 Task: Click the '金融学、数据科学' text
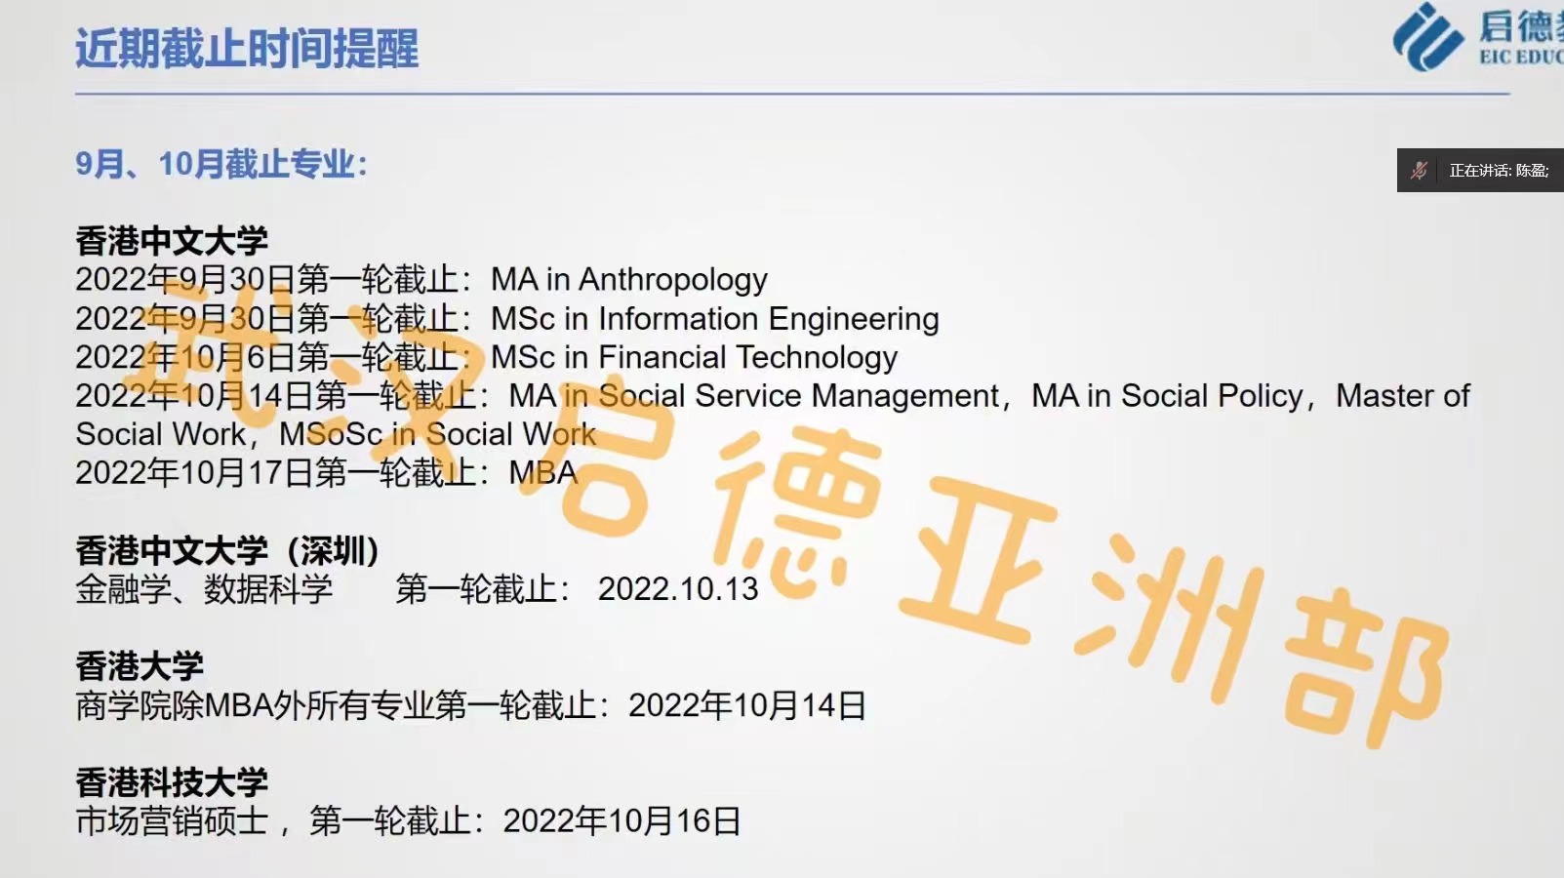[204, 589]
